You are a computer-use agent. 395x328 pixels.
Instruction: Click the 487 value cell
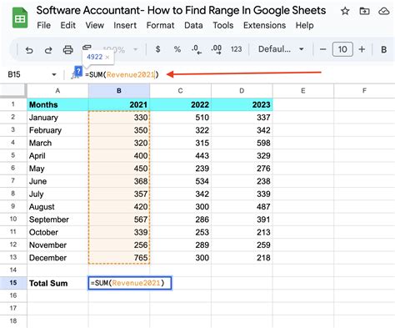[242, 207]
